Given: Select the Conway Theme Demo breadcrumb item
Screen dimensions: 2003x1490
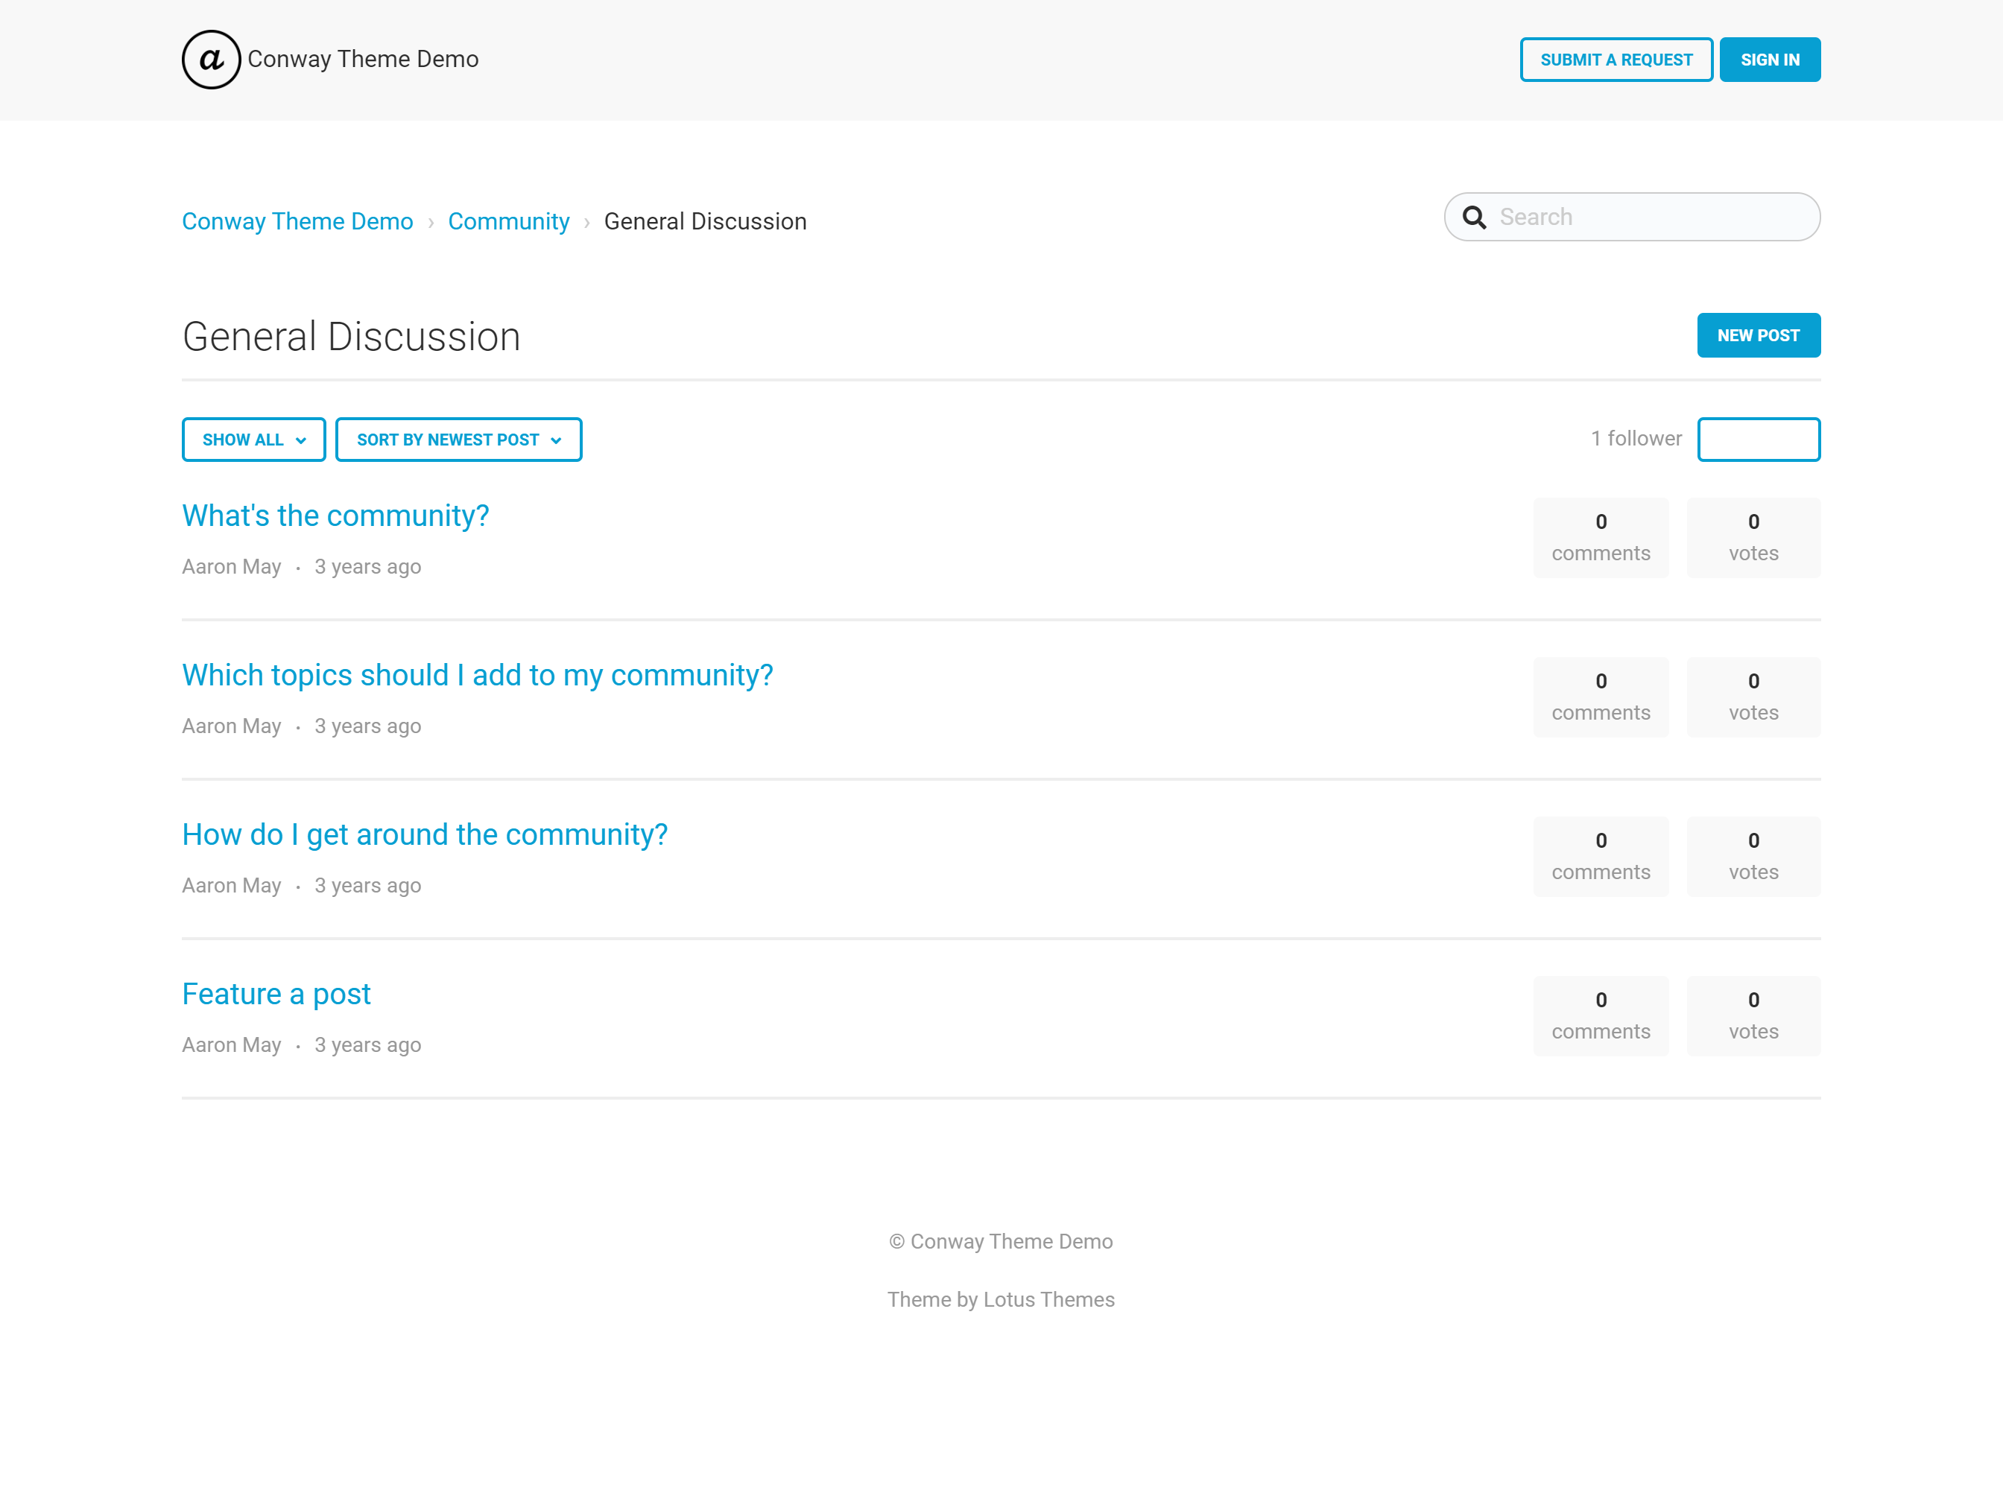Looking at the screenshot, I should (297, 221).
